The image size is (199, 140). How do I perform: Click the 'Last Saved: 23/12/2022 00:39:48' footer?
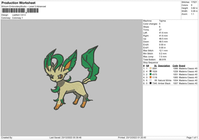click(65, 137)
